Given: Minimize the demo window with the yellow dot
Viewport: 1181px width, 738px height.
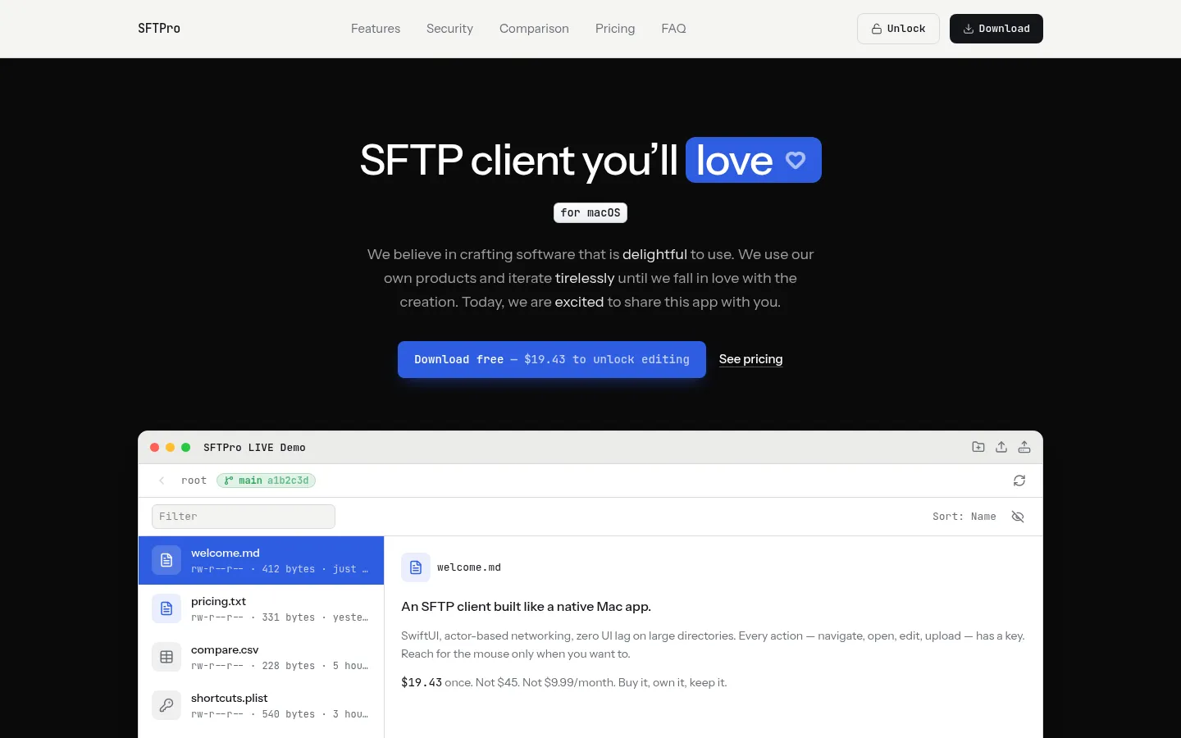Looking at the screenshot, I should [x=170, y=448].
